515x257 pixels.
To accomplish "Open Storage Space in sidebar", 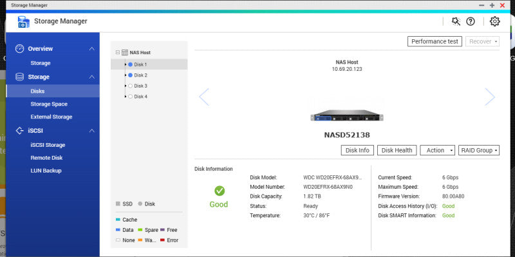I will click(x=49, y=104).
